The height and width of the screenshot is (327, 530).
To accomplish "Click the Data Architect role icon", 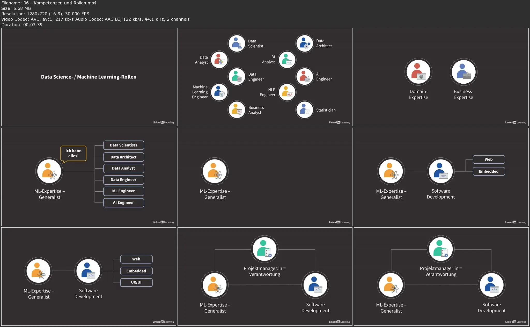I will [x=304, y=43].
